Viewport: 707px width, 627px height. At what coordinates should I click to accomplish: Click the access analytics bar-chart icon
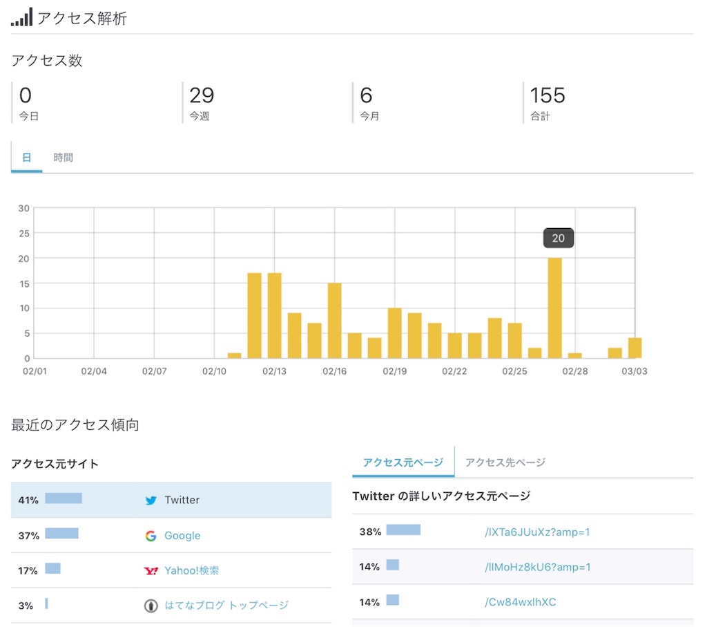[x=21, y=17]
